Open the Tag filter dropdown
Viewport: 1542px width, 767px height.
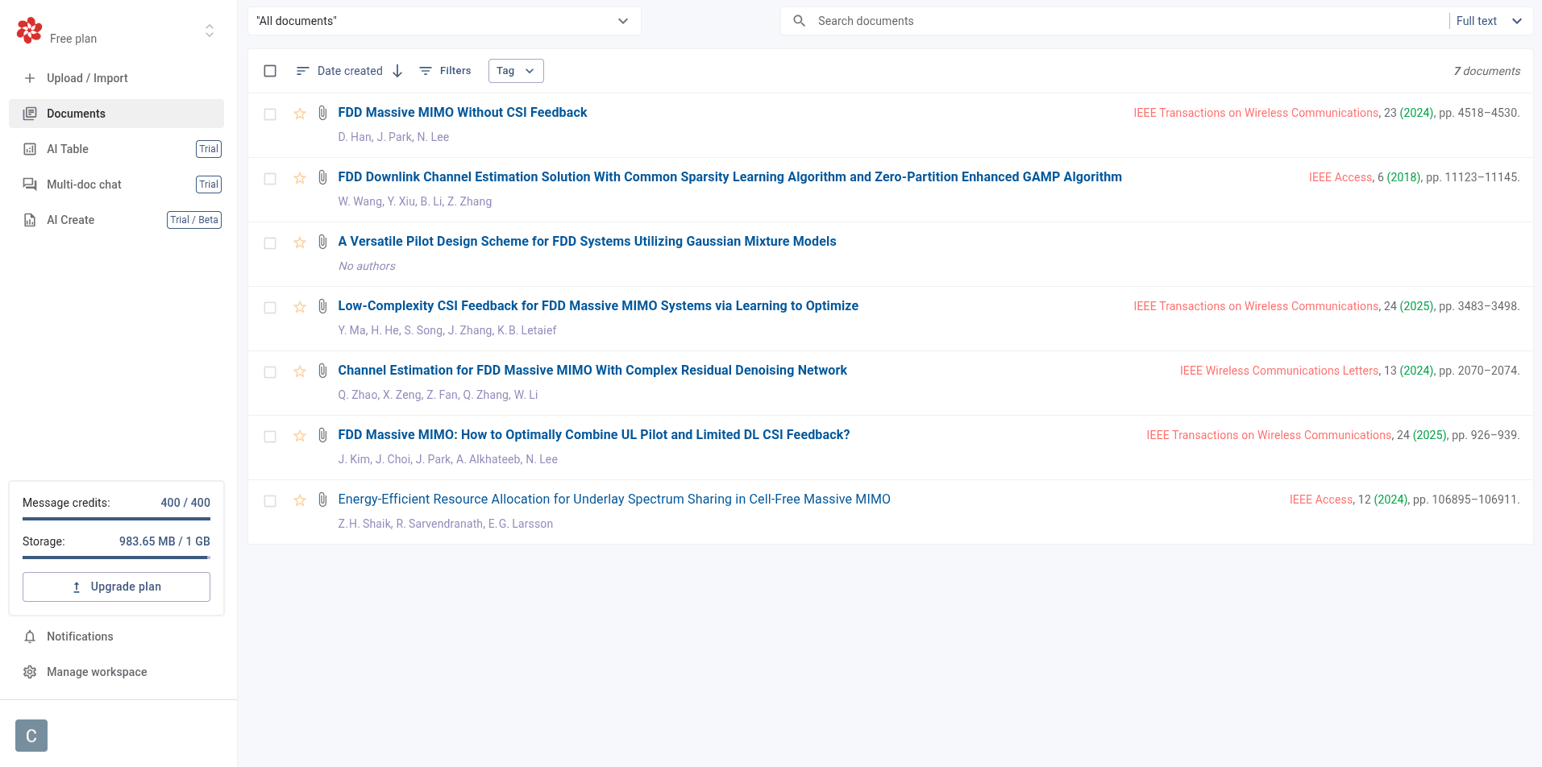click(515, 71)
